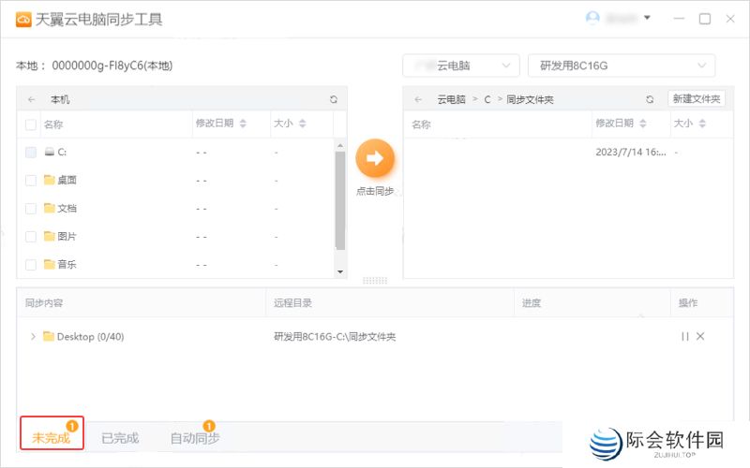
Task: Refresh the cloud 同步文件夹 file list
Action: point(650,99)
